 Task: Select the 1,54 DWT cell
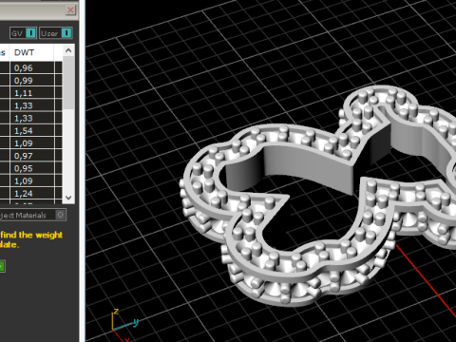click(32, 130)
